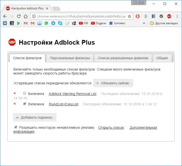This screenshot has height=166, width=182.
Task: Open Adblock Warning Removal List link
Action: 73,94
